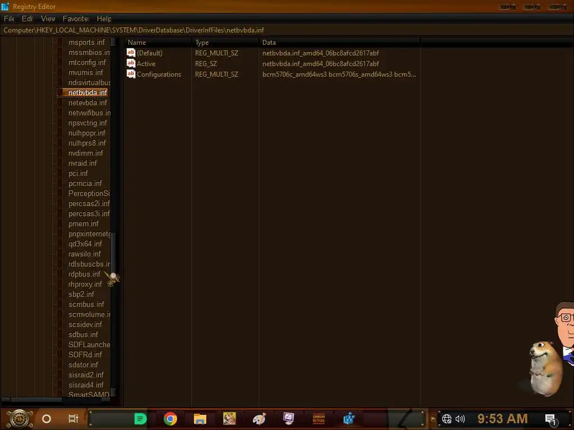The image size is (574, 430).
Task: Open the Registry Editor taskbar icon
Action: coord(349,419)
